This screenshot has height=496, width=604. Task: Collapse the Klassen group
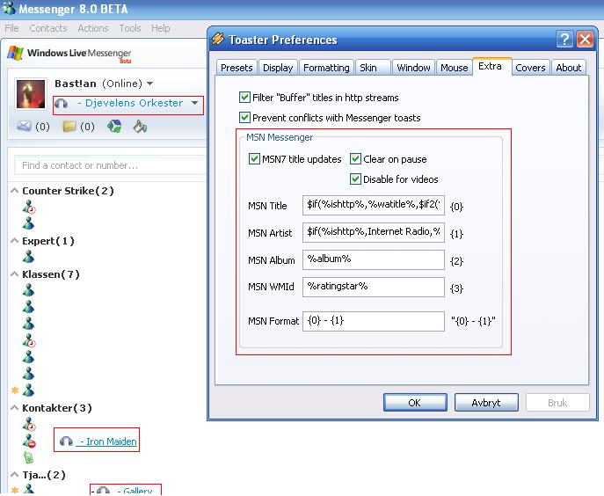[15, 274]
